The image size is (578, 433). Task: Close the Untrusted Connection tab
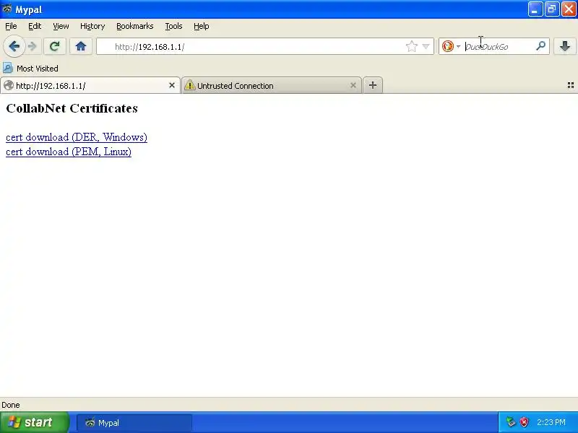353,85
